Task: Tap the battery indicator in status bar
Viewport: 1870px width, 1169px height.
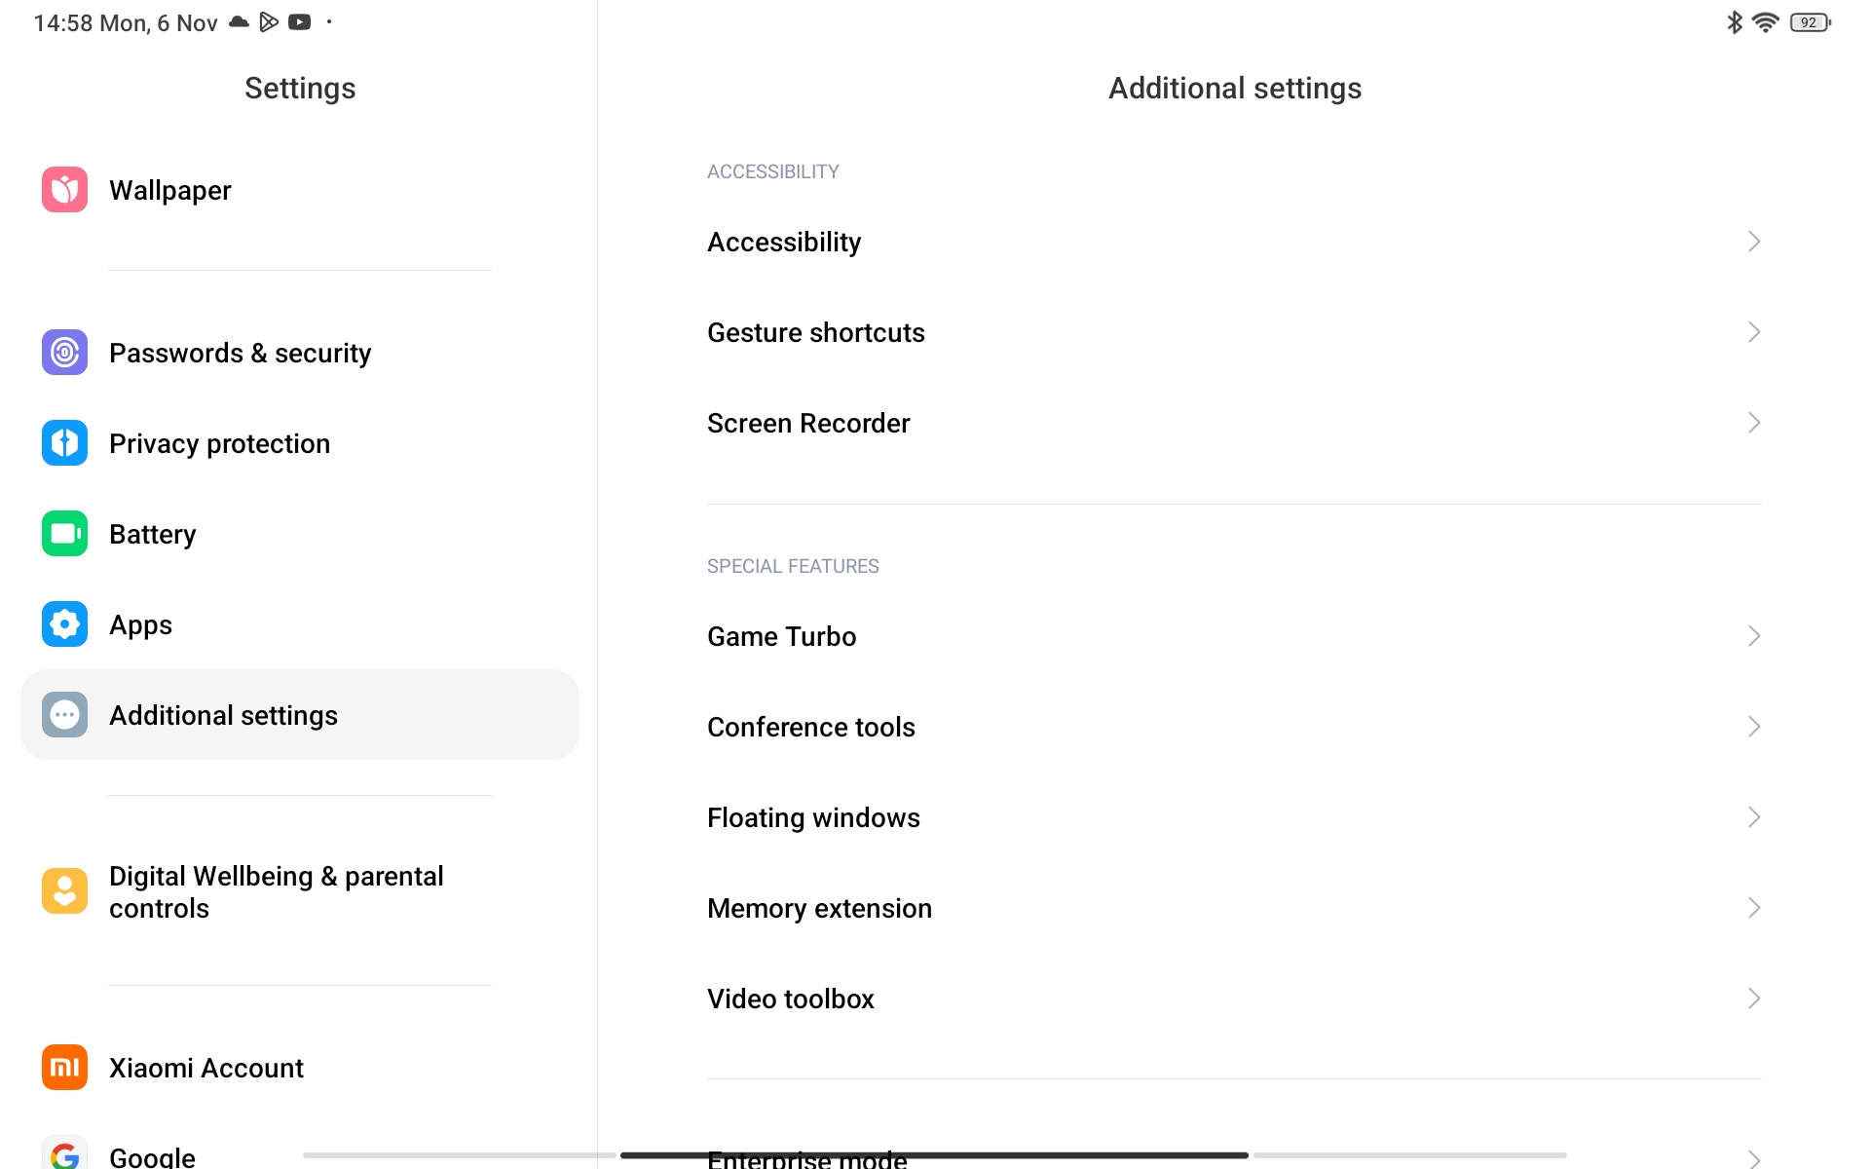Action: [1810, 22]
